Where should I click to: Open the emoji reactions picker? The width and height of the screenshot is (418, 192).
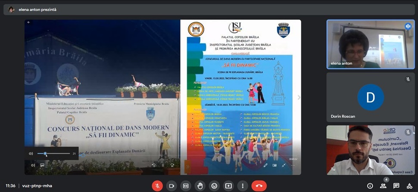click(x=214, y=186)
